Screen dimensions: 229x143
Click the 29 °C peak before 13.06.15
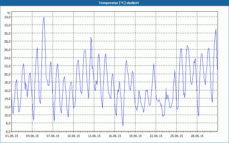pyautogui.click(x=91, y=37)
